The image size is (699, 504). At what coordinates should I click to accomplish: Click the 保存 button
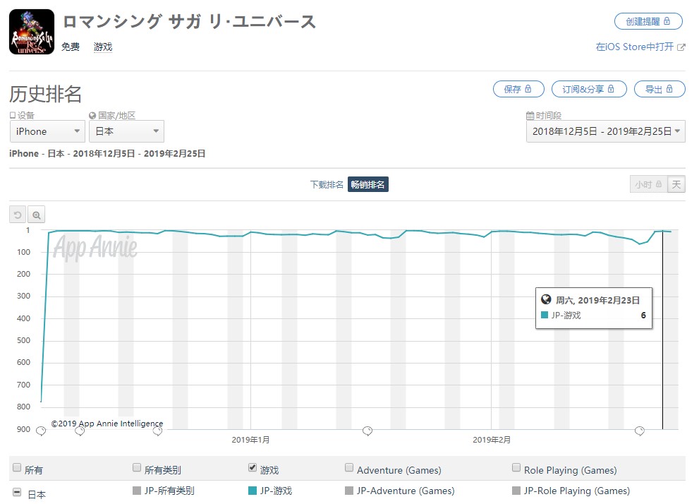point(518,89)
